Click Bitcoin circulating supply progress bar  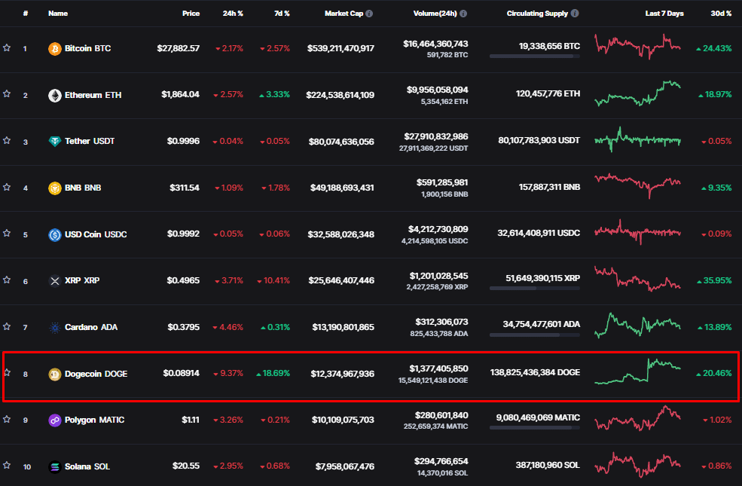click(534, 57)
